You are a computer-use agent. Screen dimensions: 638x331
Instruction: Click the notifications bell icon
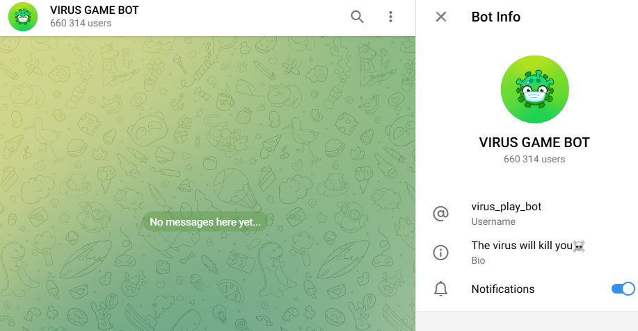440,289
